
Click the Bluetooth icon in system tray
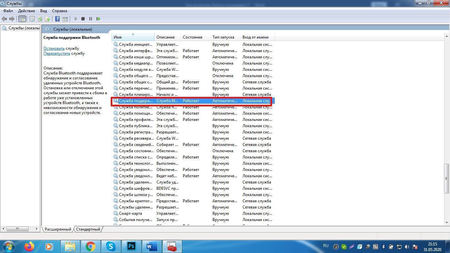(383, 246)
